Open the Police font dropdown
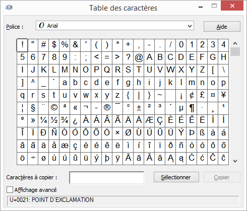The height and width of the screenshot is (211, 247). (115, 26)
